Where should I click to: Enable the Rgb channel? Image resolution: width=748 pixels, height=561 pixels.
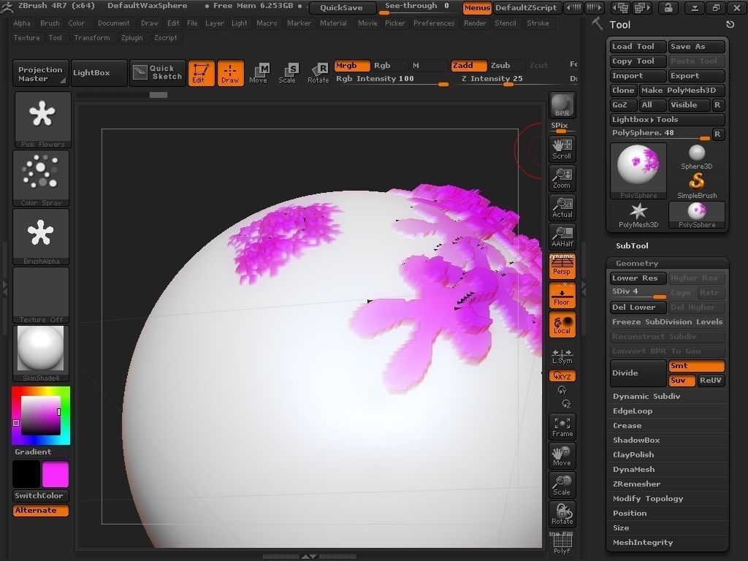tap(389, 65)
